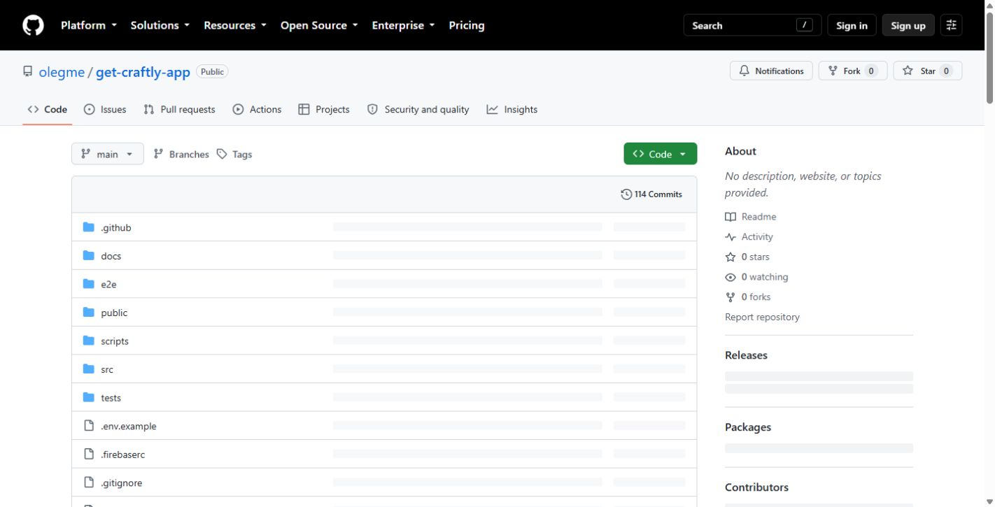Click the folder icon beside e2e

89,284
